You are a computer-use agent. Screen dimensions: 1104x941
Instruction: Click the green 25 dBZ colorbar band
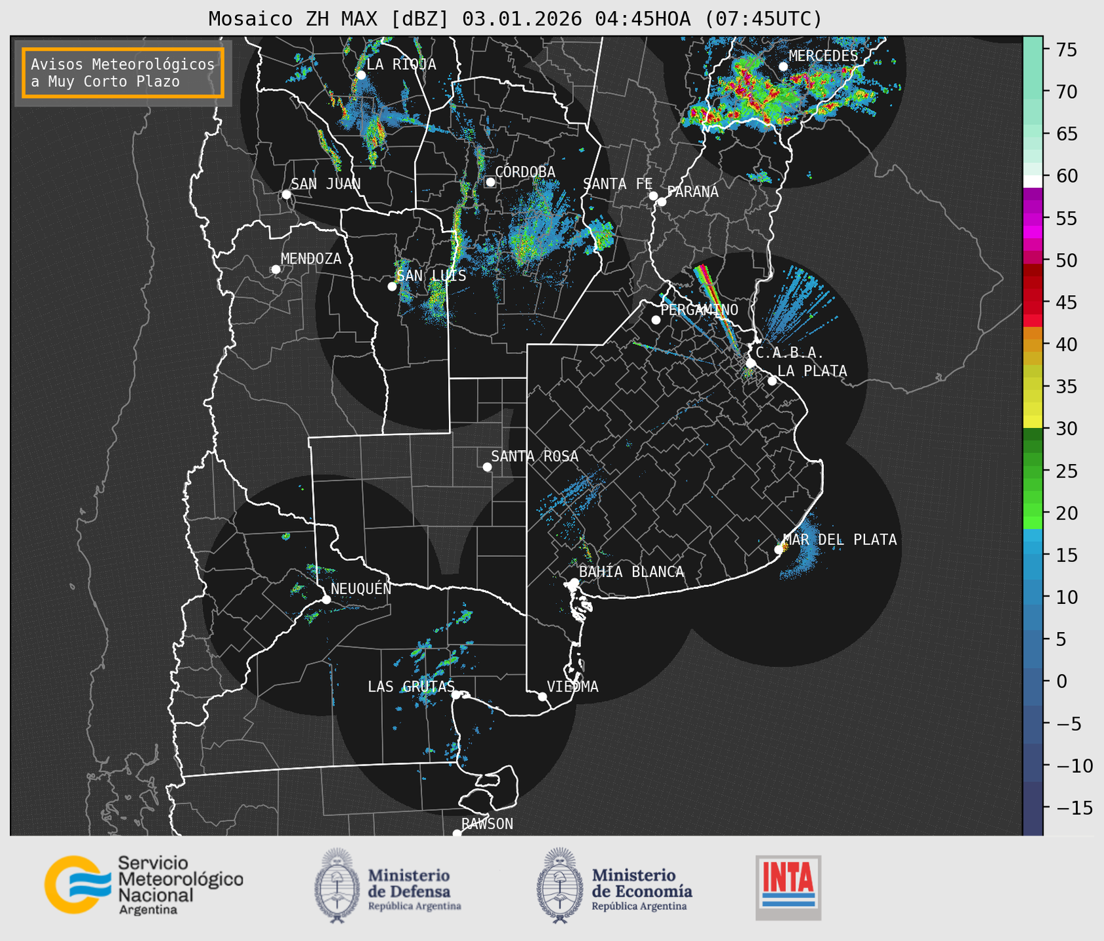click(1033, 471)
